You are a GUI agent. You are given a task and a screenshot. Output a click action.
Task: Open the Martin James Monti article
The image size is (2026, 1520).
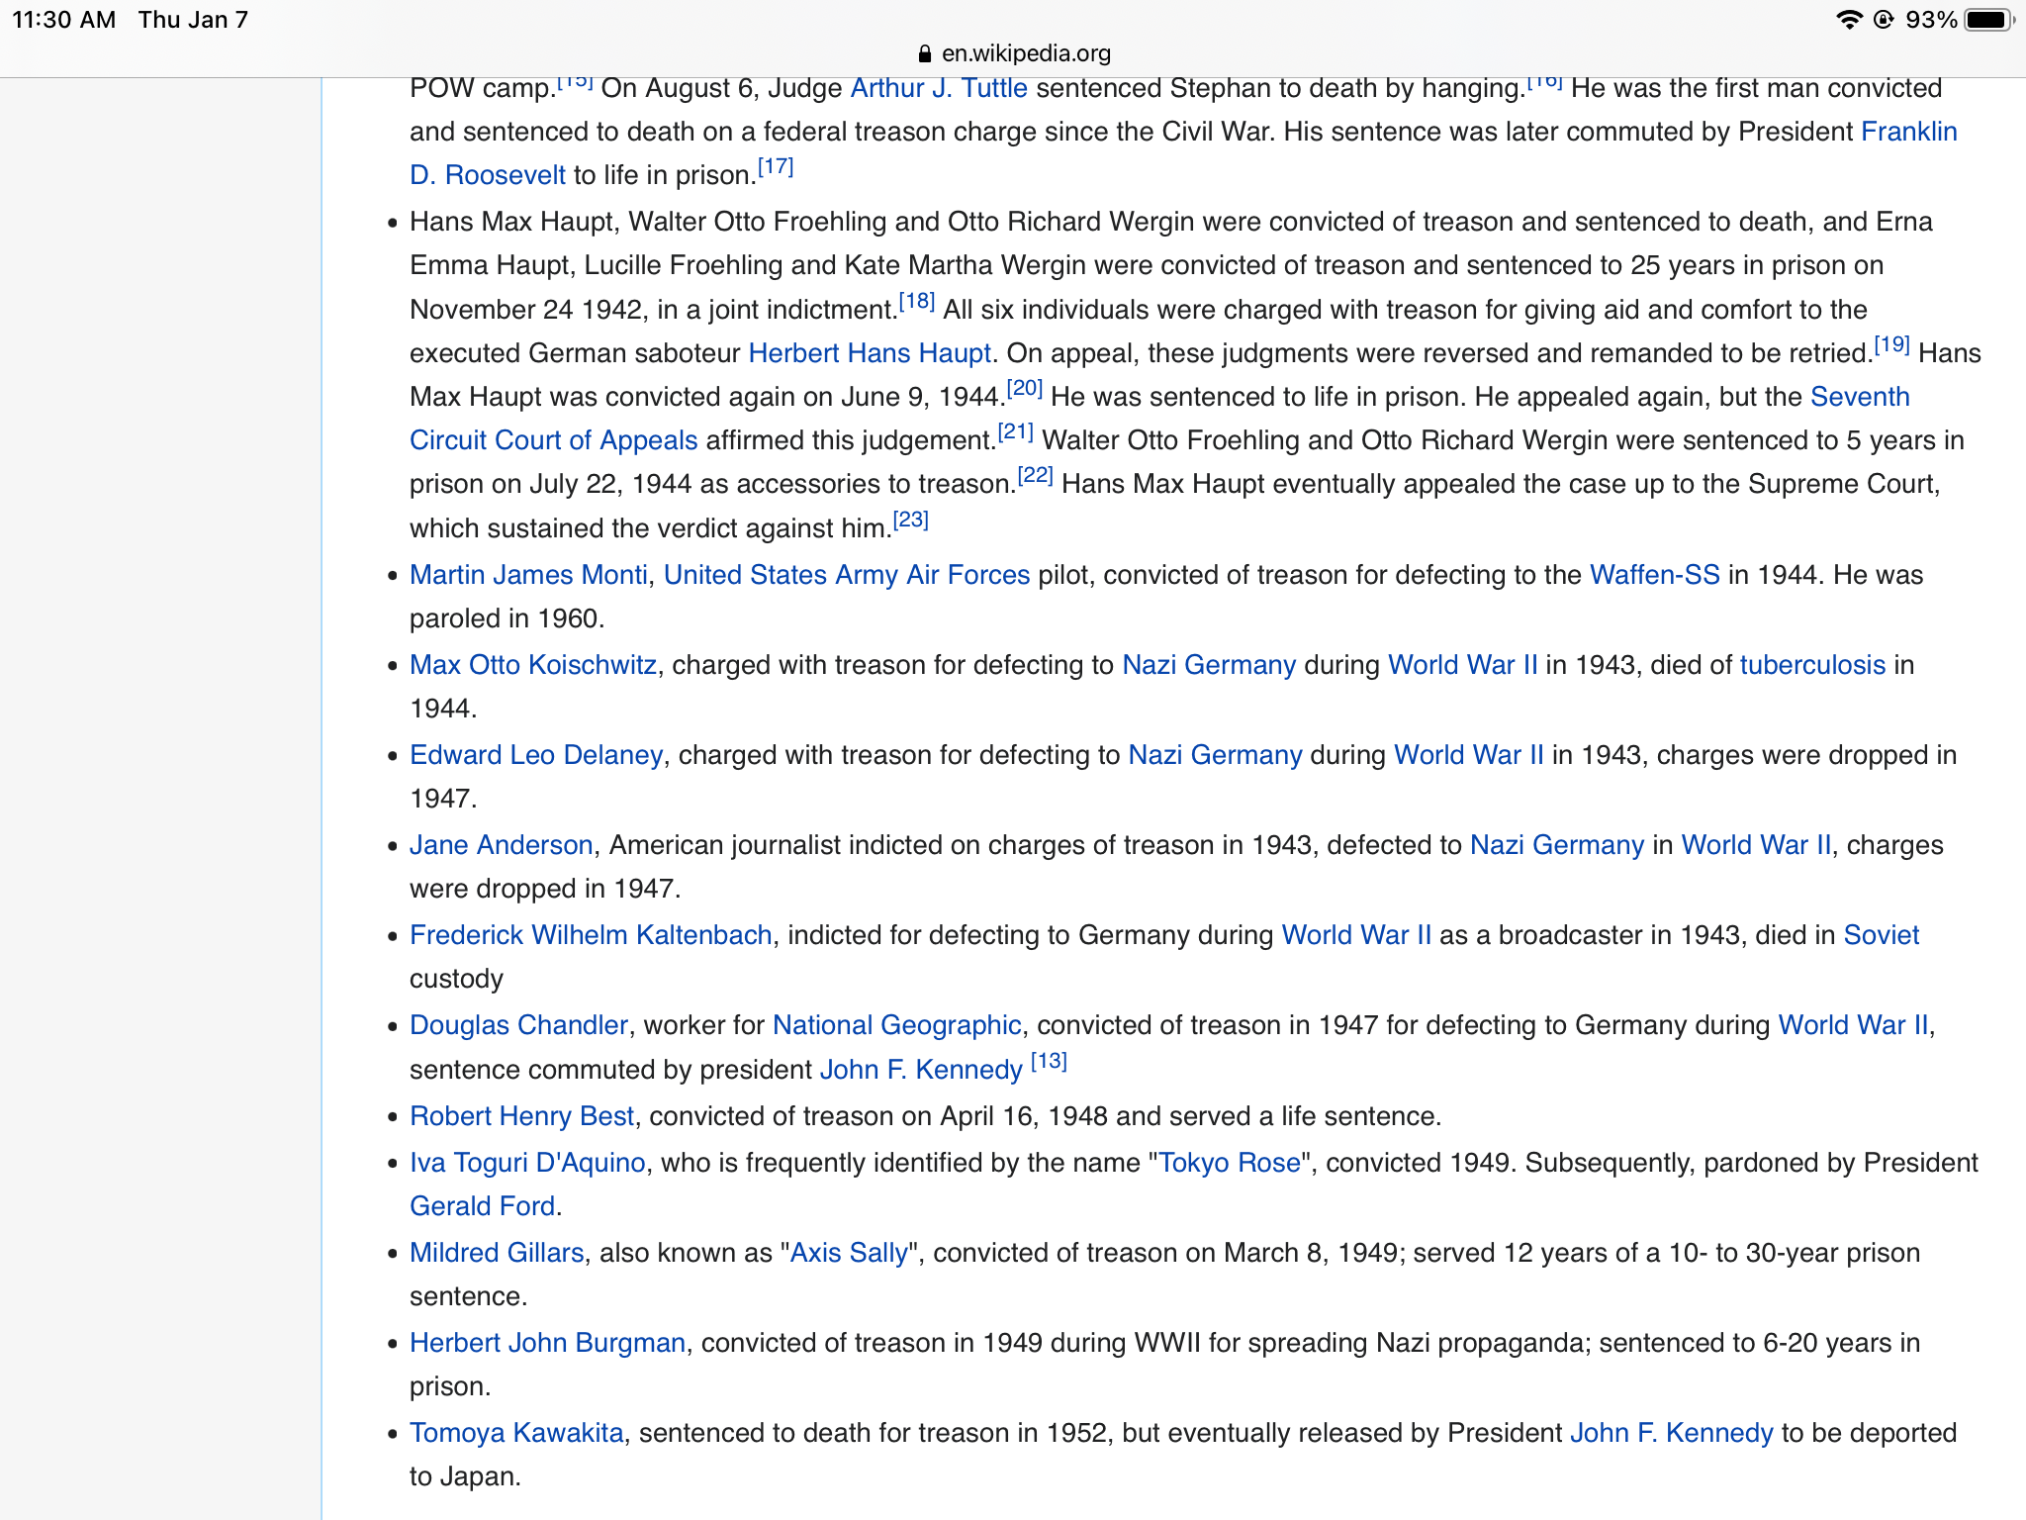[528, 575]
